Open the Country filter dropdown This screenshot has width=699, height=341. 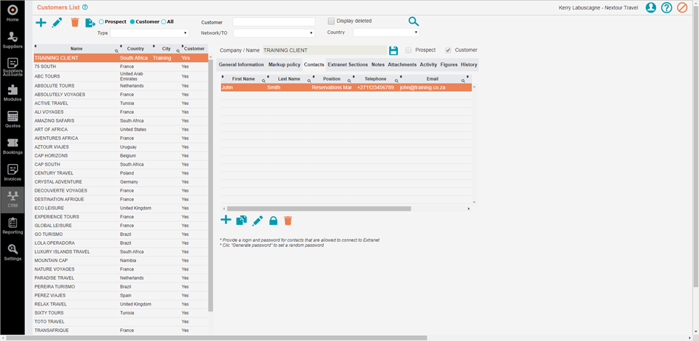[386, 33]
